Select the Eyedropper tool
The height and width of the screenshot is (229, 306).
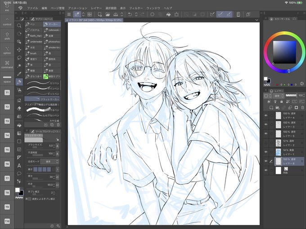coord(19,74)
